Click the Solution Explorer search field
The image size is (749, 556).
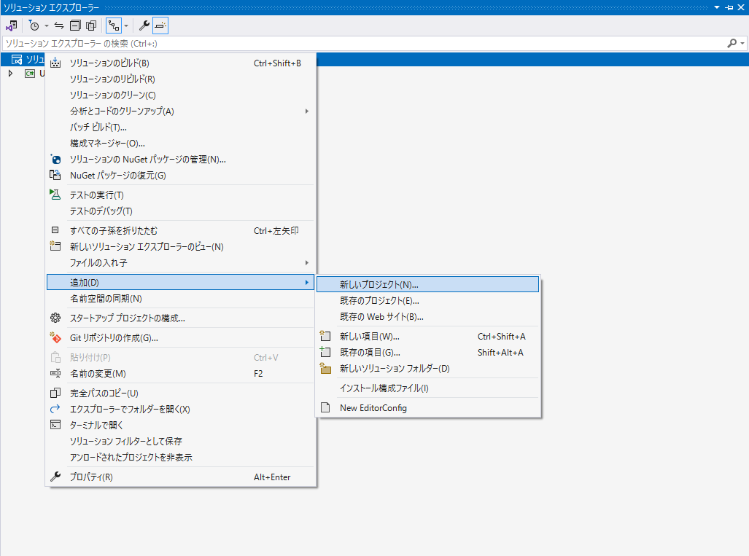click(363, 44)
